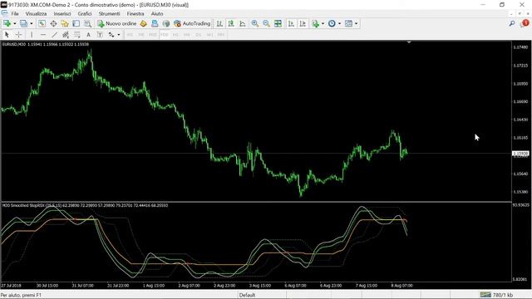532x299 pixels.
Task: Open the Grafici menu
Action: 85,13
